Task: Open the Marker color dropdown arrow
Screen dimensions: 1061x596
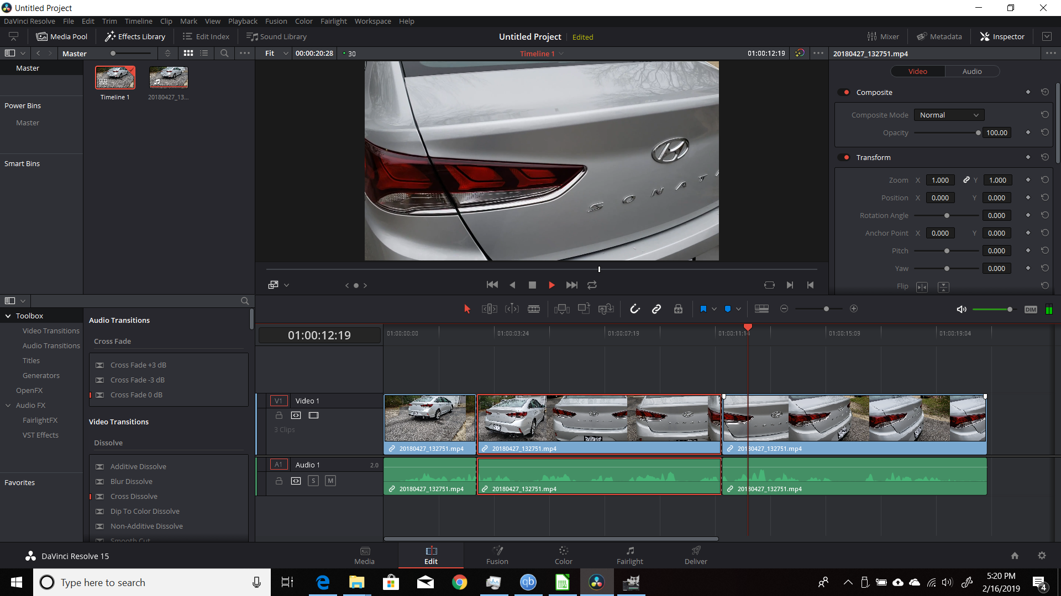Action: click(x=738, y=309)
